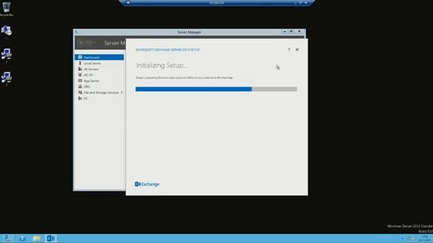This screenshot has width=433, height=243.
Task: Switch to Exchange setup taskbar button
Action: [x=51, y=238]
